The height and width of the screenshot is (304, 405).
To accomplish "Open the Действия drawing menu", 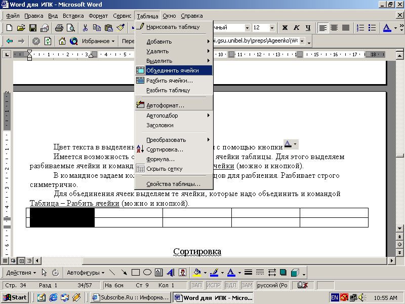I will pyautogui.click(x=21, y=273).
